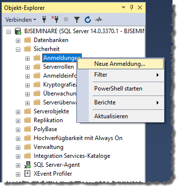Open the Verbinden dropdown

tap(21, 20)
